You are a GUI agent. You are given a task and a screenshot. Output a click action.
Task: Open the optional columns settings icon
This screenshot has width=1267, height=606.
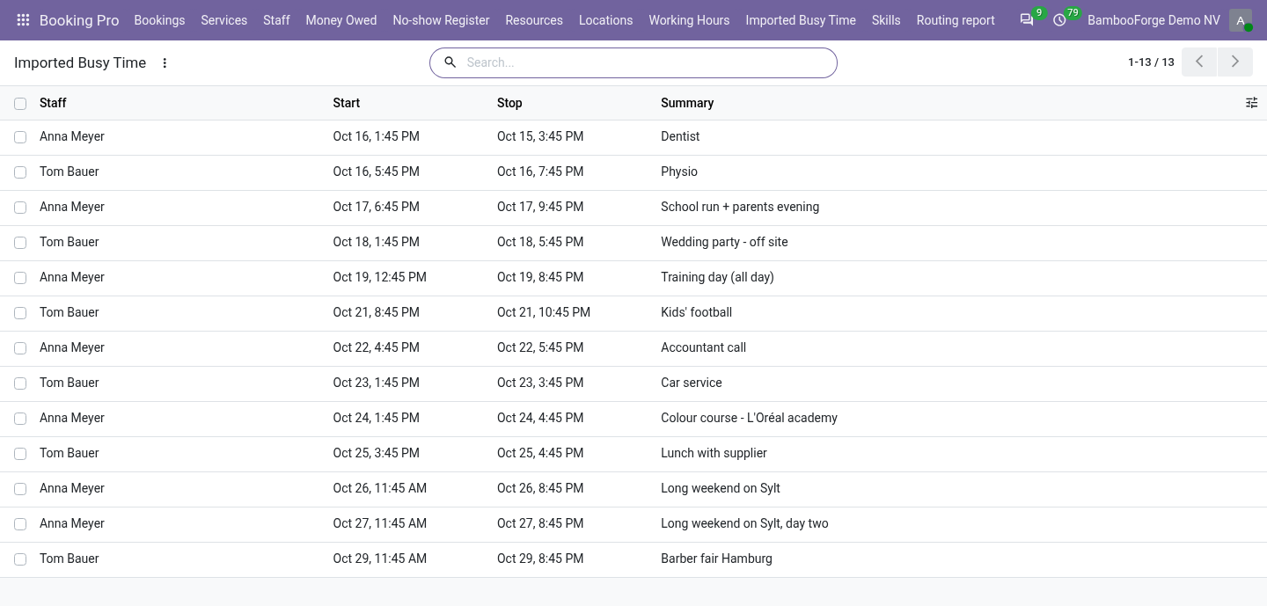(x=1251, y=103)
